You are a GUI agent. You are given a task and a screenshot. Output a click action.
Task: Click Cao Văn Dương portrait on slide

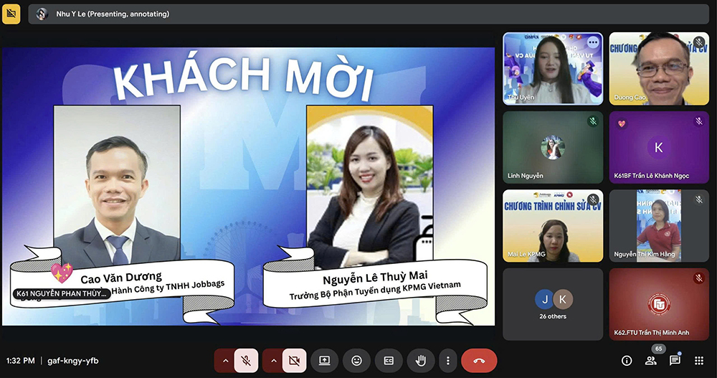(x=117, y=185)
